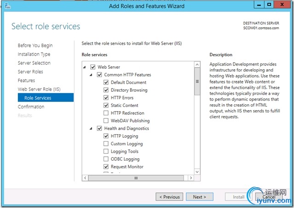
Task: Enable the HTTP Redirection checkbox
Action: 106,113
